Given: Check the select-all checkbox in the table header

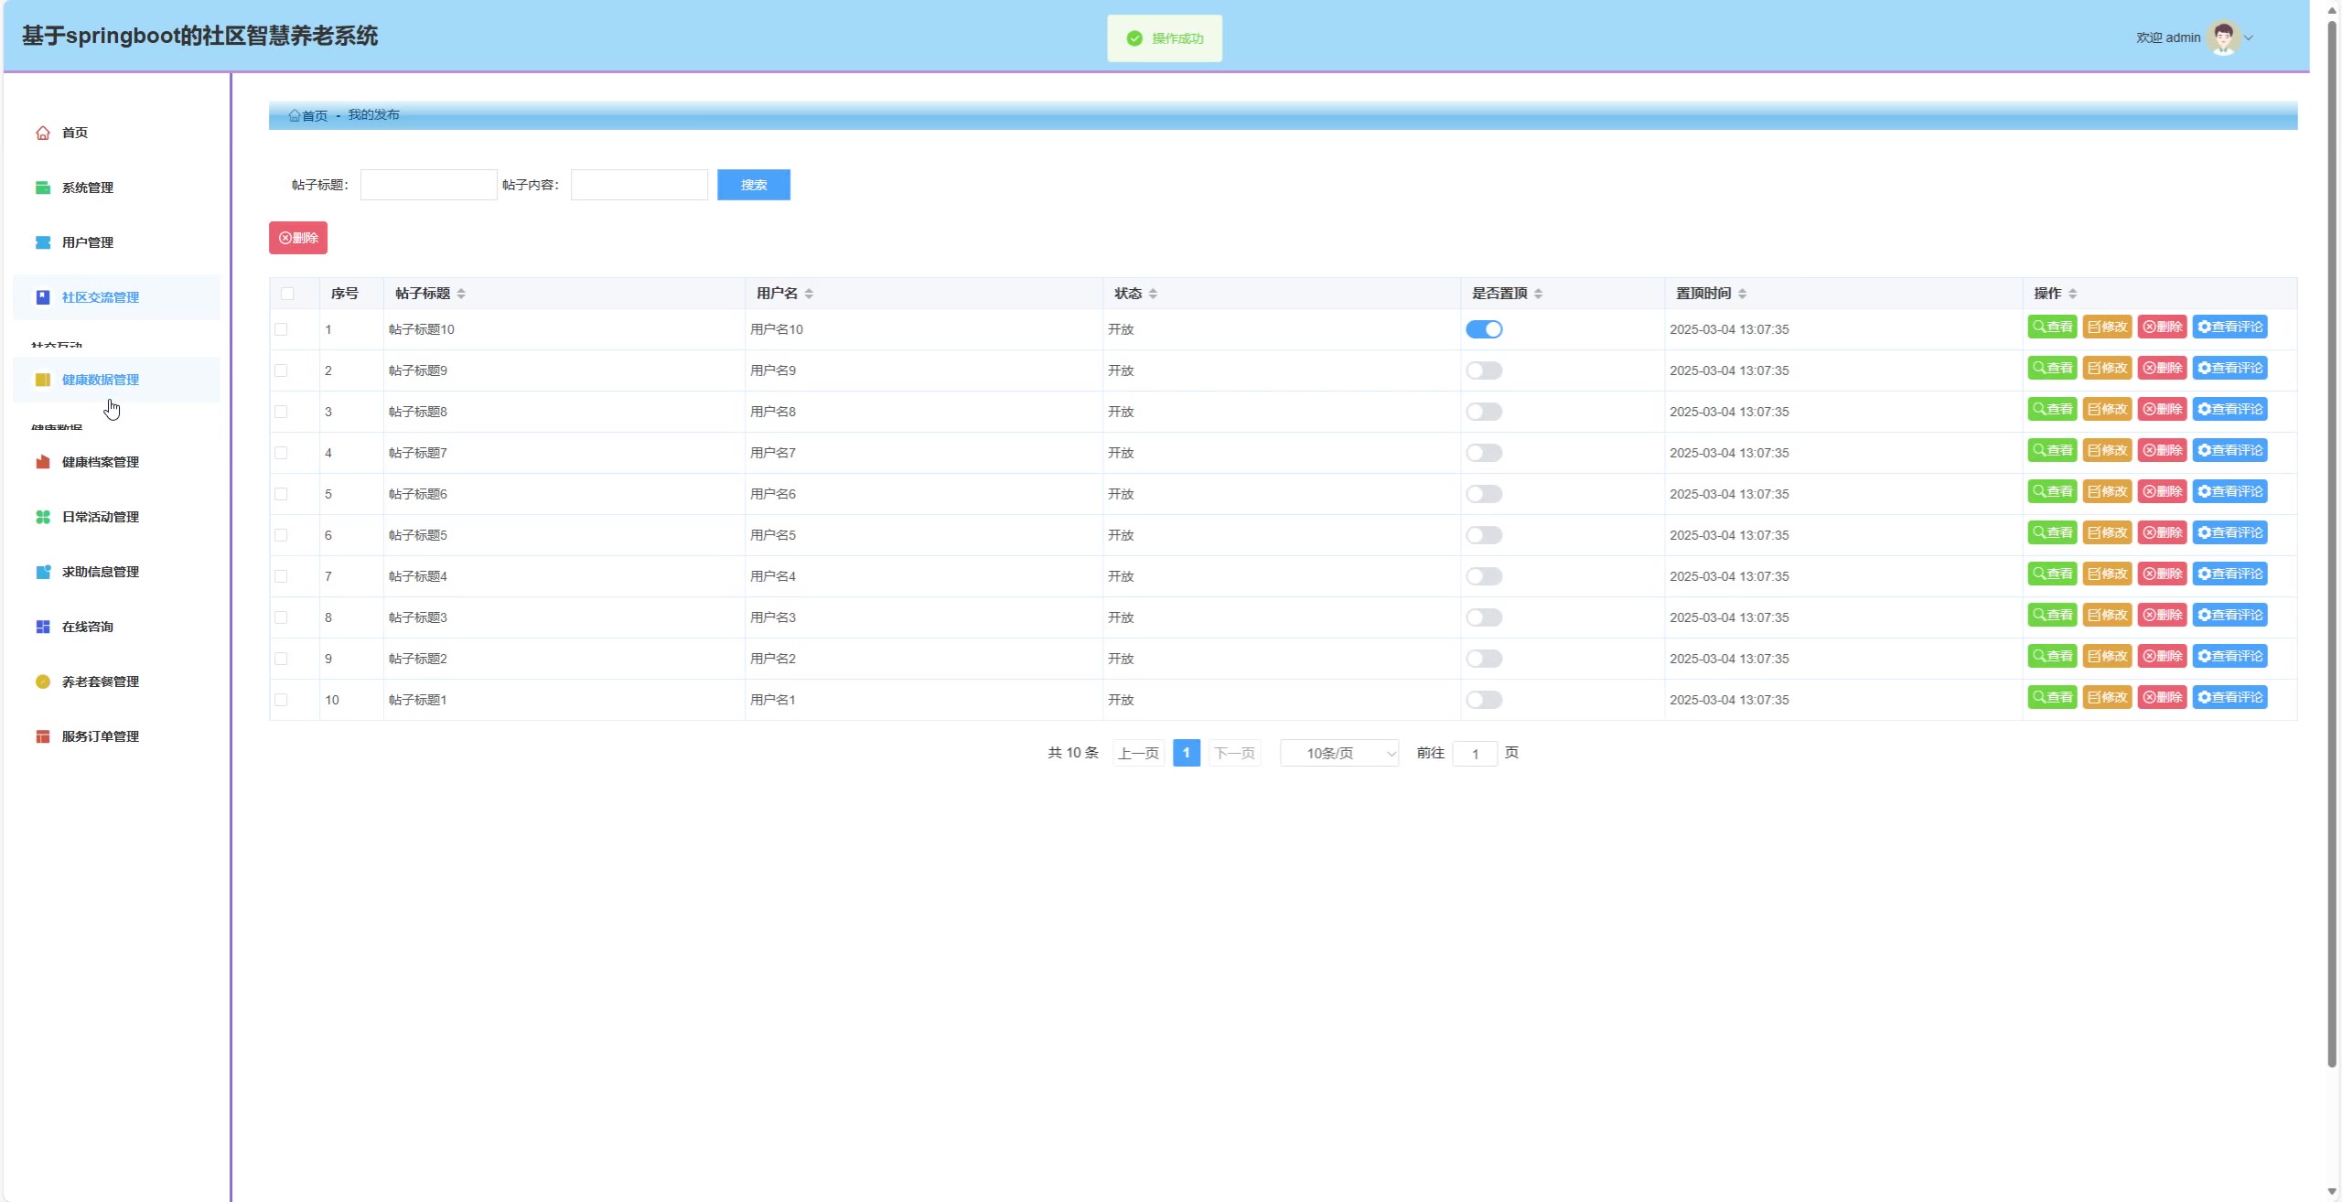Looking at the screenshot, I should (x=287, y=294).
